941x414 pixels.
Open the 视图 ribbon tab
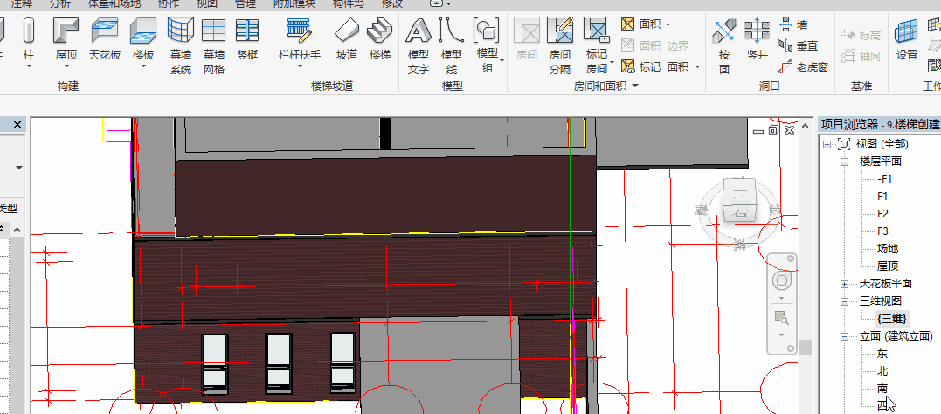(206, 4)
